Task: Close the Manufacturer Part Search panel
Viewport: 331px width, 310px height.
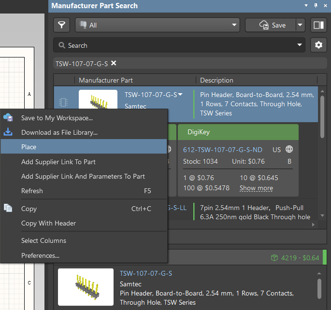Action: coord(325,6)
